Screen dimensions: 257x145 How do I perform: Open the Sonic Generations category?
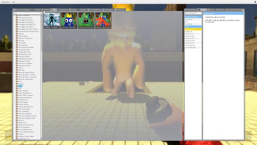[x=24, y=109]
